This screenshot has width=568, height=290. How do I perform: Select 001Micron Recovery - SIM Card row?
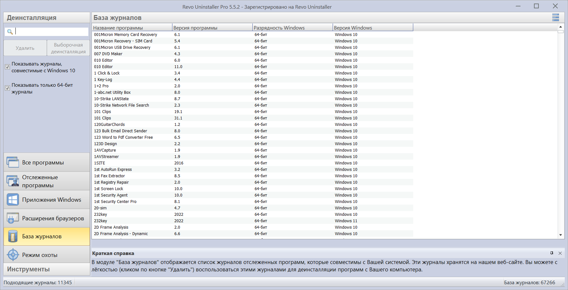(252, 41)
